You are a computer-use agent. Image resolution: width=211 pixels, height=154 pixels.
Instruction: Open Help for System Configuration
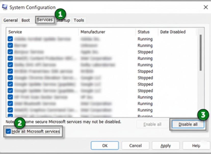[x=196, y=146]
